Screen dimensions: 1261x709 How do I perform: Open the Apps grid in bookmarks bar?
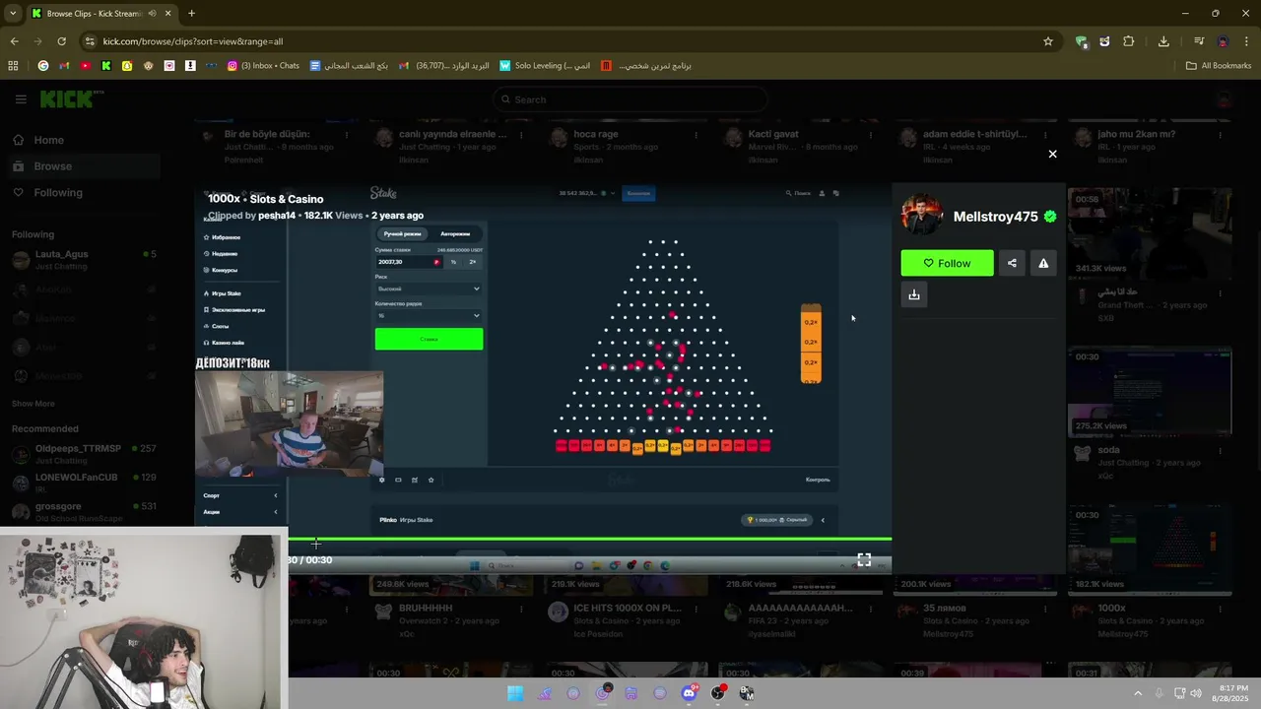point(13,66)
